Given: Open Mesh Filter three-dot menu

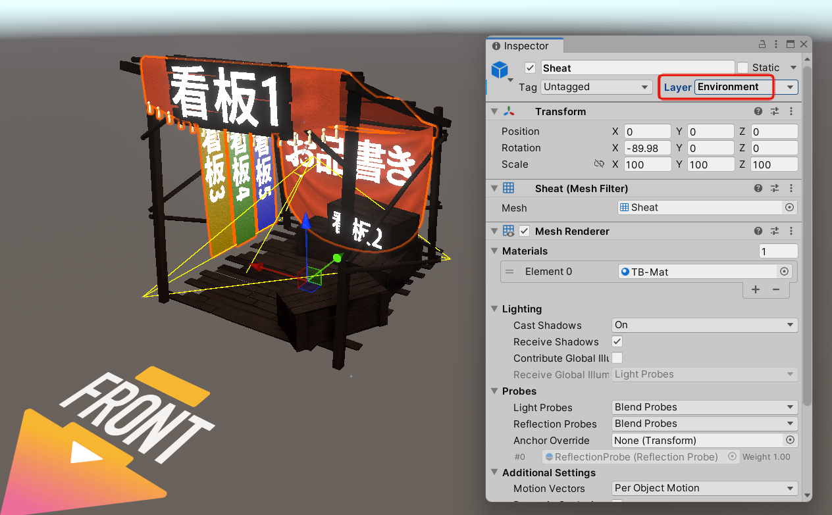Looking at the screenshot, I should point(791,189).
